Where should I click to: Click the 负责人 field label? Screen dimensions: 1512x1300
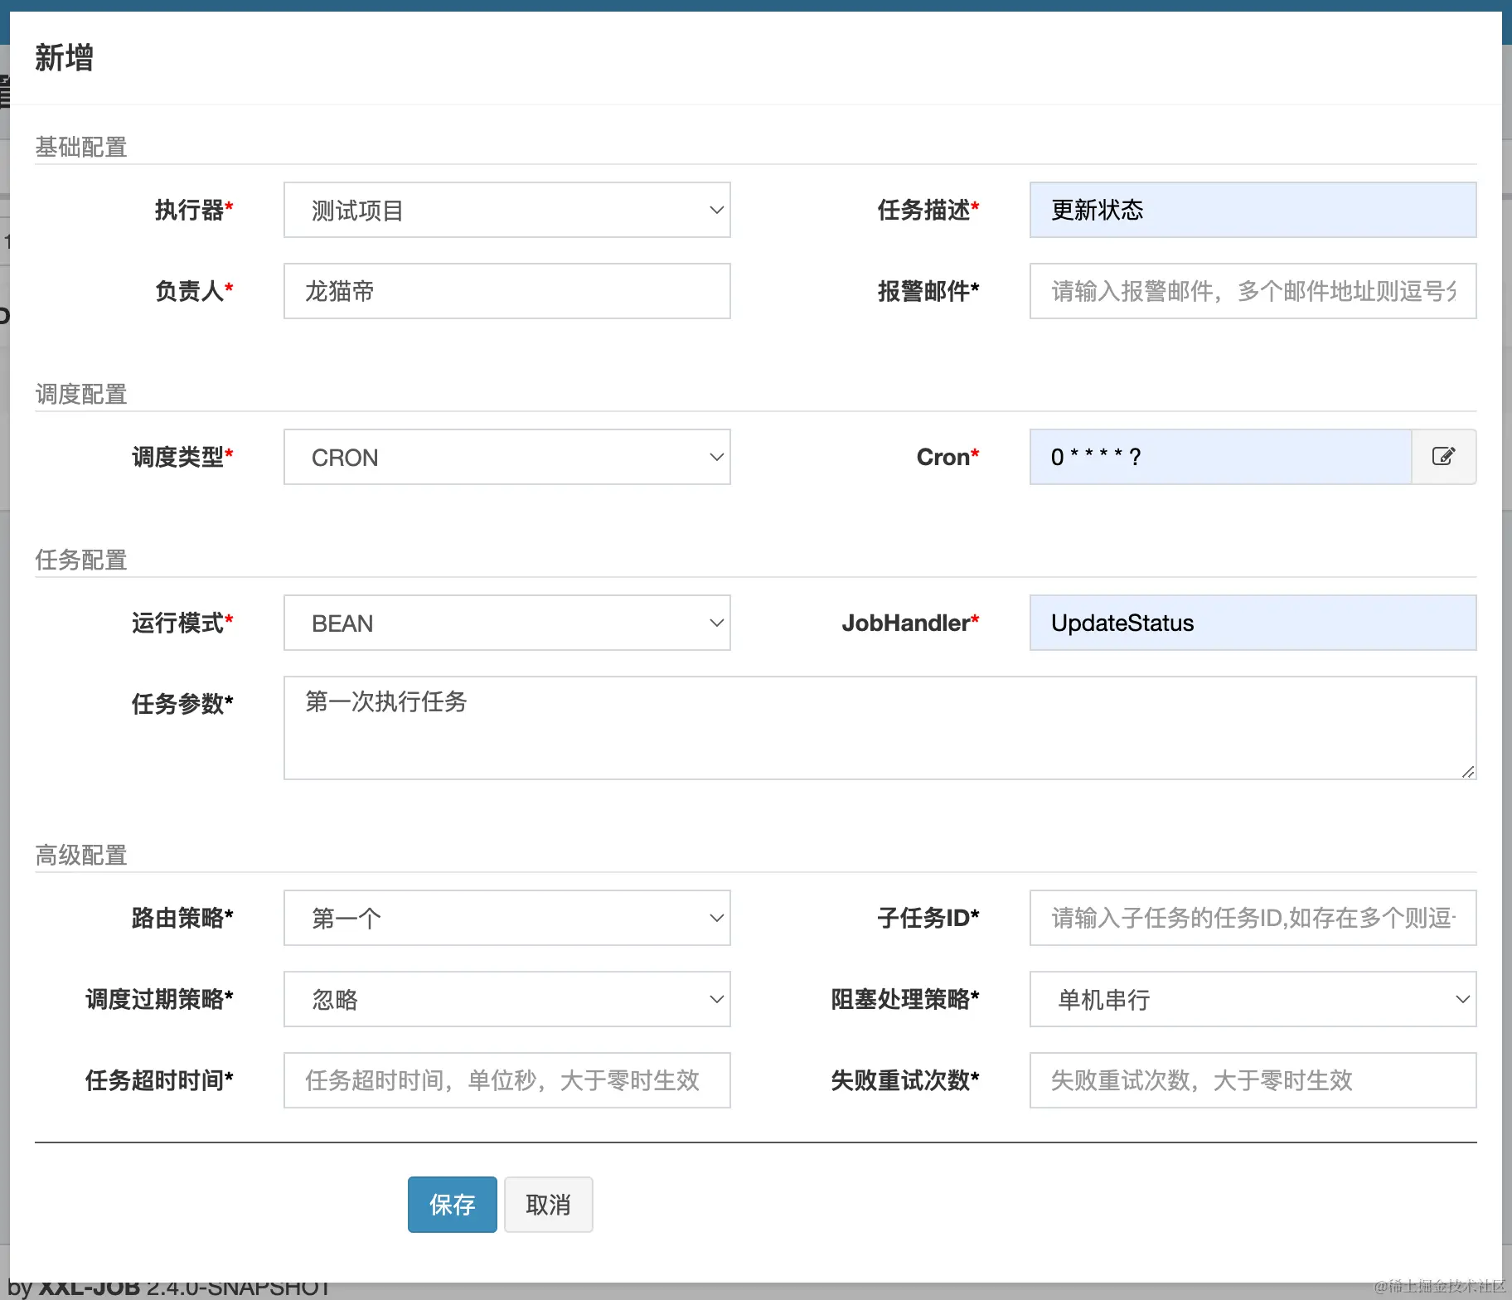194,291
